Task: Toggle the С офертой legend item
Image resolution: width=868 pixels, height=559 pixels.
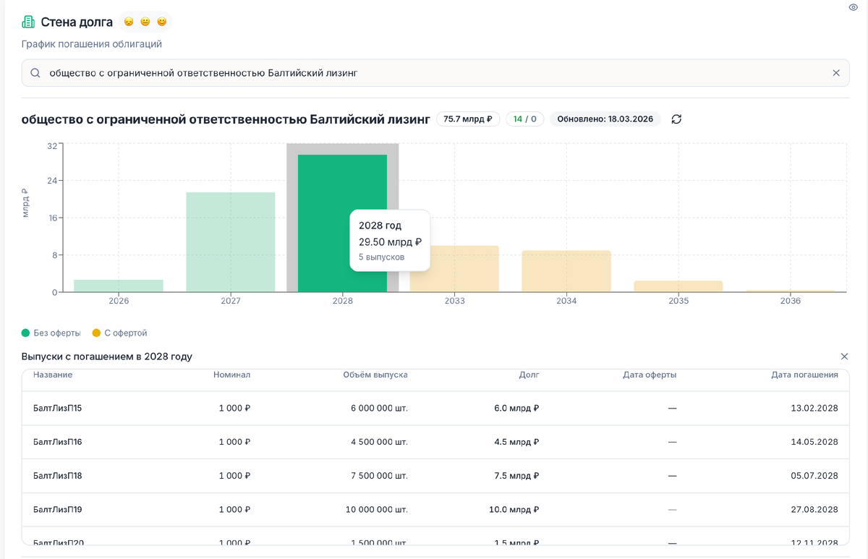Action: coord(120,333)
